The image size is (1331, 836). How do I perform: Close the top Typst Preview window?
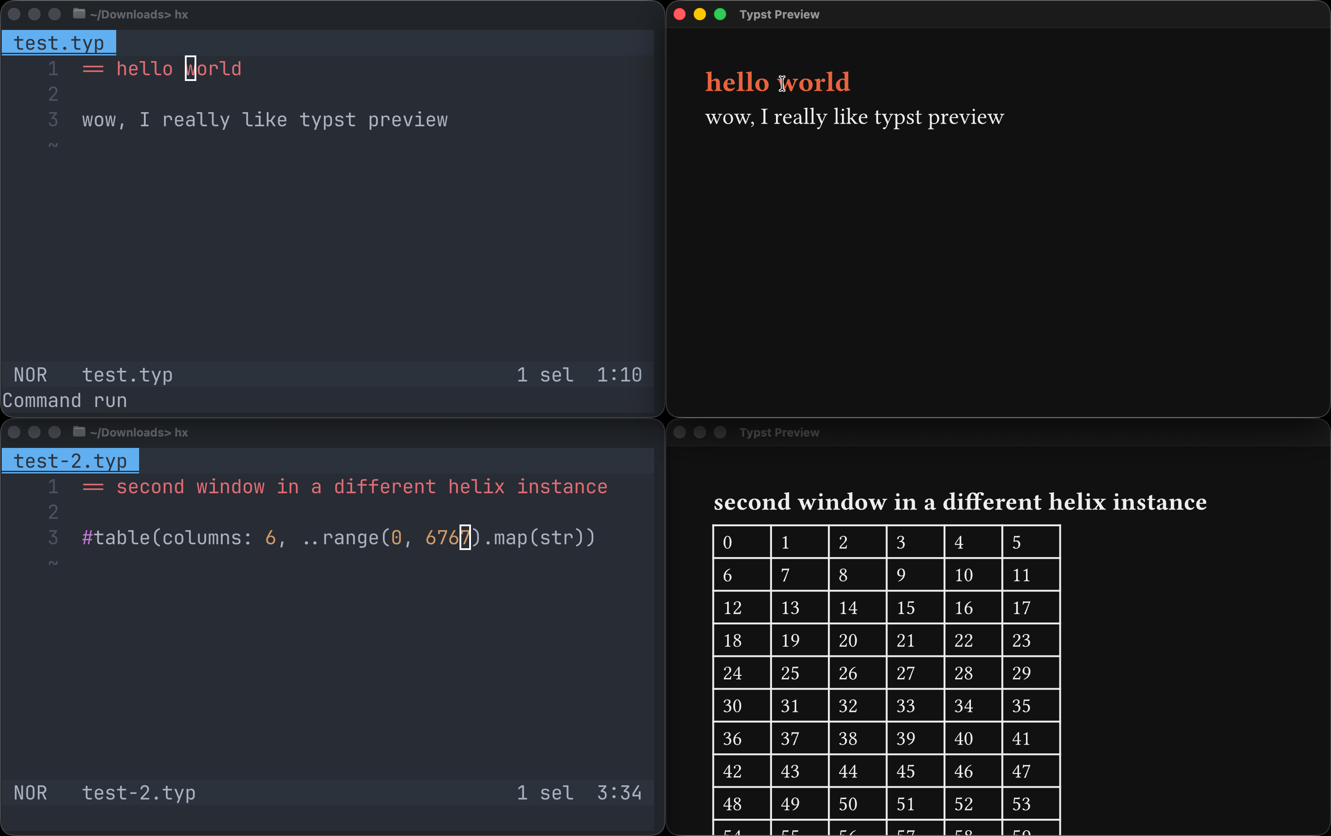(x=680, y=15)
